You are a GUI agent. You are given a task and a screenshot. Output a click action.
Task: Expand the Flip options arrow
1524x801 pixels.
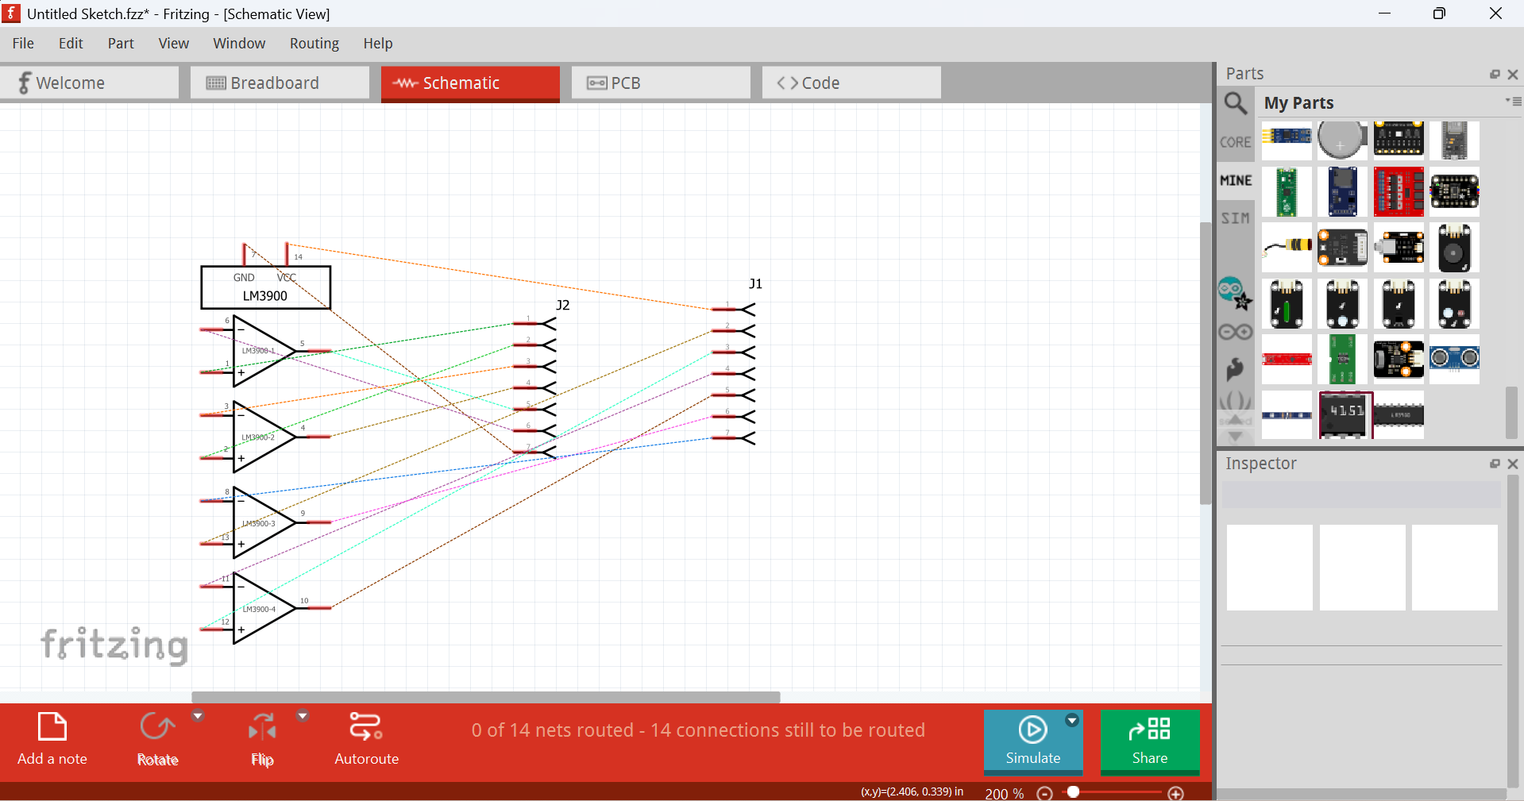click(x=303, y=715)
